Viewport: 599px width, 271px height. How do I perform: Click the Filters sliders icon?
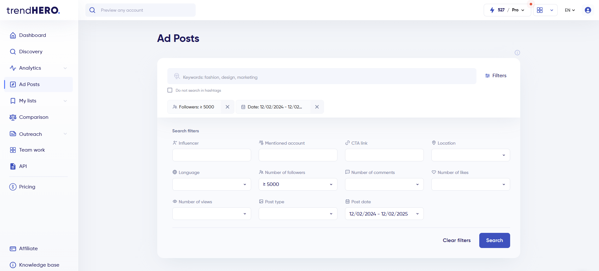click(487, 76)
